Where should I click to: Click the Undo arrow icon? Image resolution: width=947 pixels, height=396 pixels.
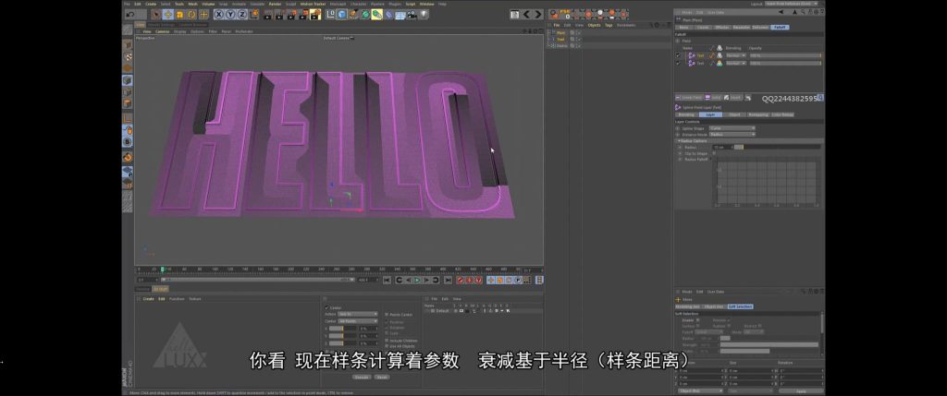130,15
